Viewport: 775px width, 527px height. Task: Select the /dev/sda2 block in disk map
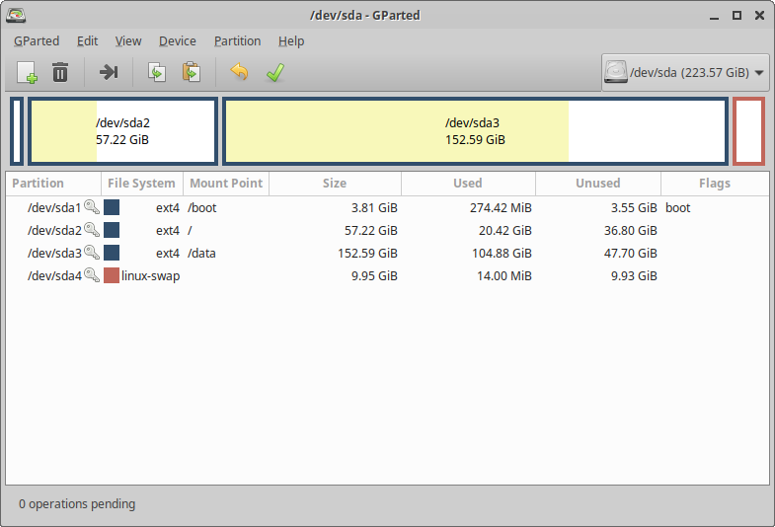click(122, 131)
